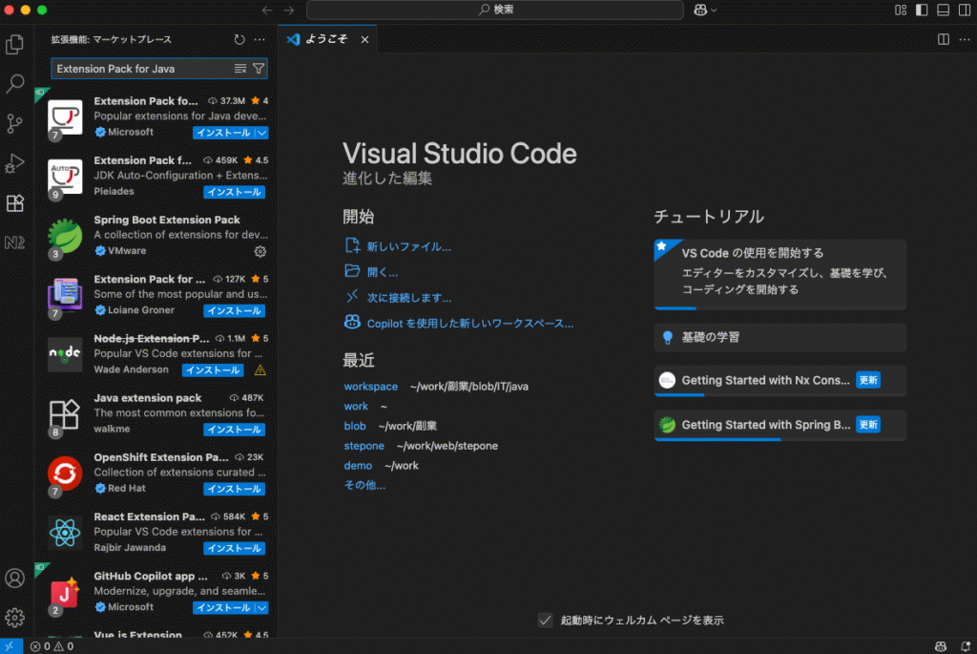Open the Accounts menu icon

(14, 578)
